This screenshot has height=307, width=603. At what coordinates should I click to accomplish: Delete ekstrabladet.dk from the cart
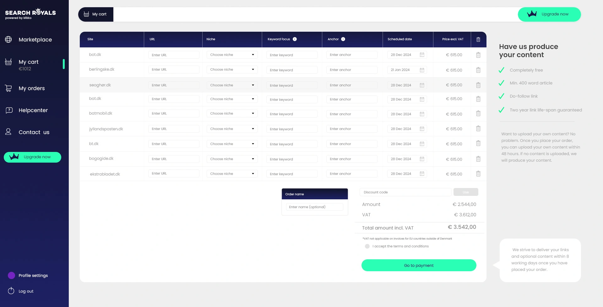(x=478, y=174)
